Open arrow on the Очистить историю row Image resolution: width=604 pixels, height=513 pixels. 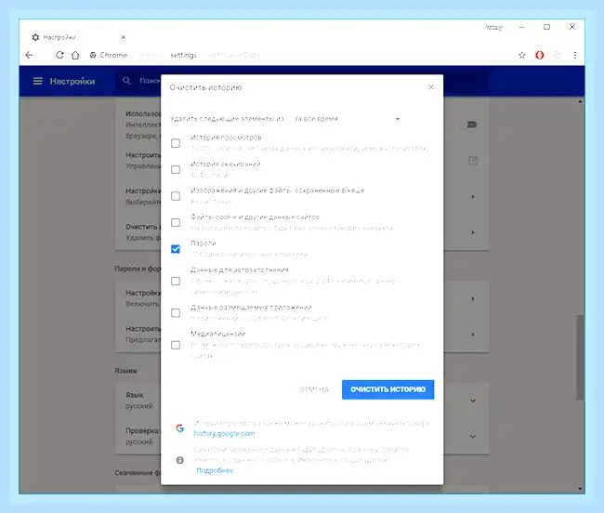(473, 232)
